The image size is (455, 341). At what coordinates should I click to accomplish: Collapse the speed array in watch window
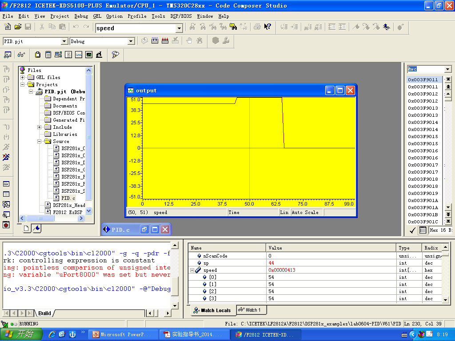[192, 270]
